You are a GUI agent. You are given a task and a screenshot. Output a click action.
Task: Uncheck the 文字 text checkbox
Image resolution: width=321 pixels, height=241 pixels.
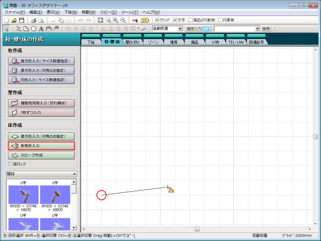tap(175, 20)
